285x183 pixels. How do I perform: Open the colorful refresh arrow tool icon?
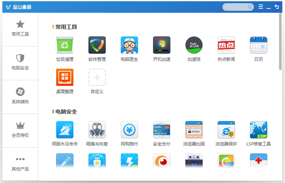[226, 161]
